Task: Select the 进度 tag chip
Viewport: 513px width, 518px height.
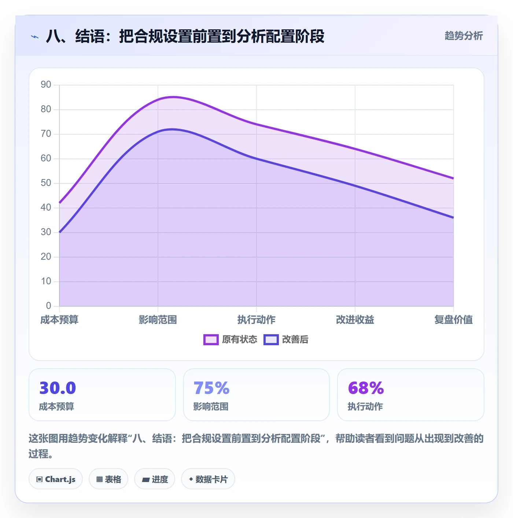Action: click(155, 479)
